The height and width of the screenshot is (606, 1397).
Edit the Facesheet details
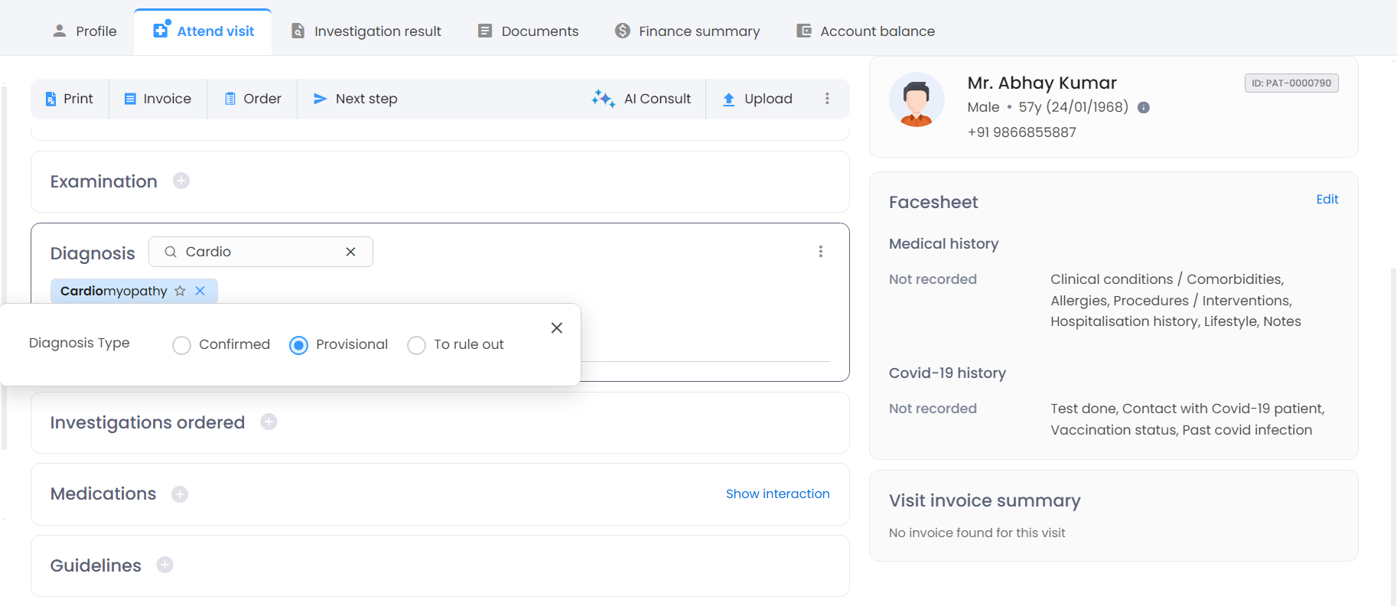coord(1327,200)
